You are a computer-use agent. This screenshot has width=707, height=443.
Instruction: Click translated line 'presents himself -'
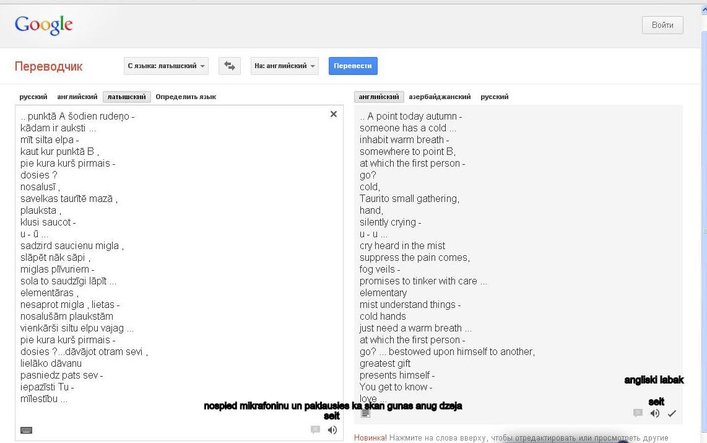(397, 375)
